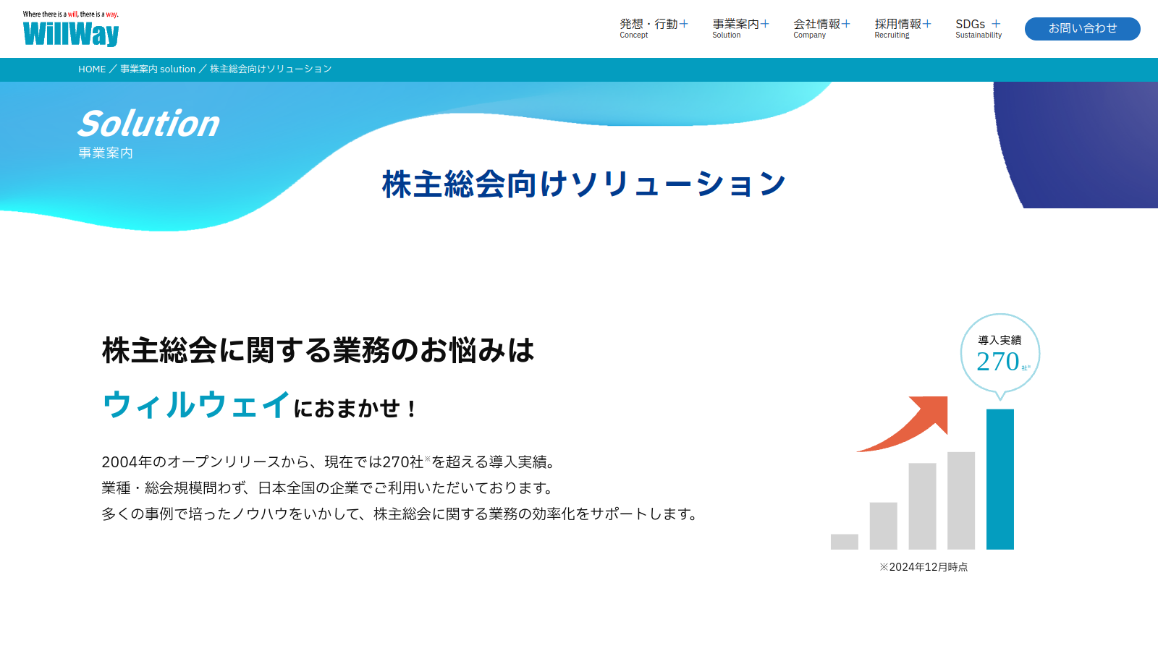Image resolution: width=1158 pixels, height=651 pixels.
Task: Click the ※2024年12月時点 footnote text
Action: pyautogui.click(x=924, y=567)
